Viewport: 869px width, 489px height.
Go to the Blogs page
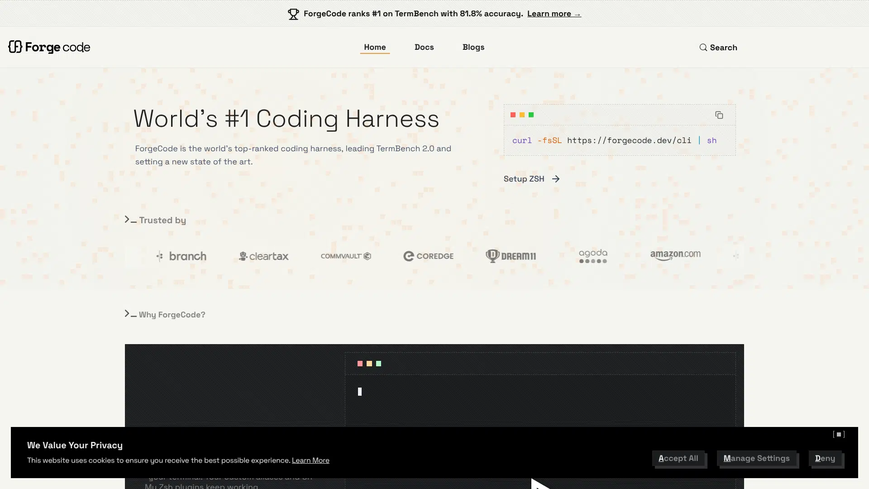473,47
